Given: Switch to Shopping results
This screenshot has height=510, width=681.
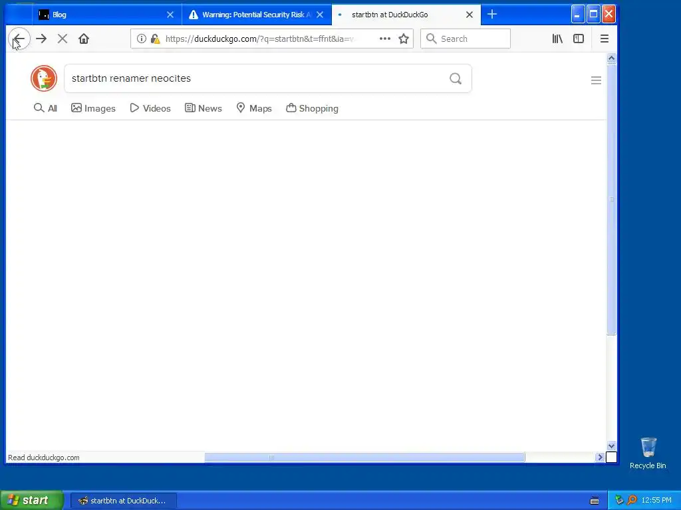Looking at the screenshot, I should (x=313, y=108).
